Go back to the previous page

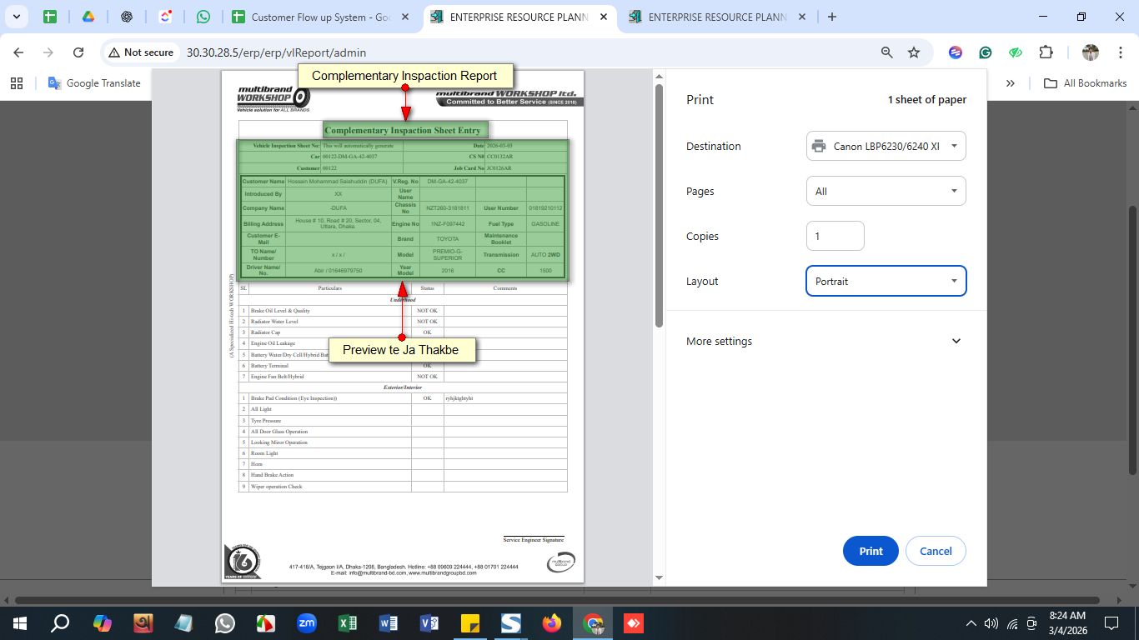coord(18,52)
